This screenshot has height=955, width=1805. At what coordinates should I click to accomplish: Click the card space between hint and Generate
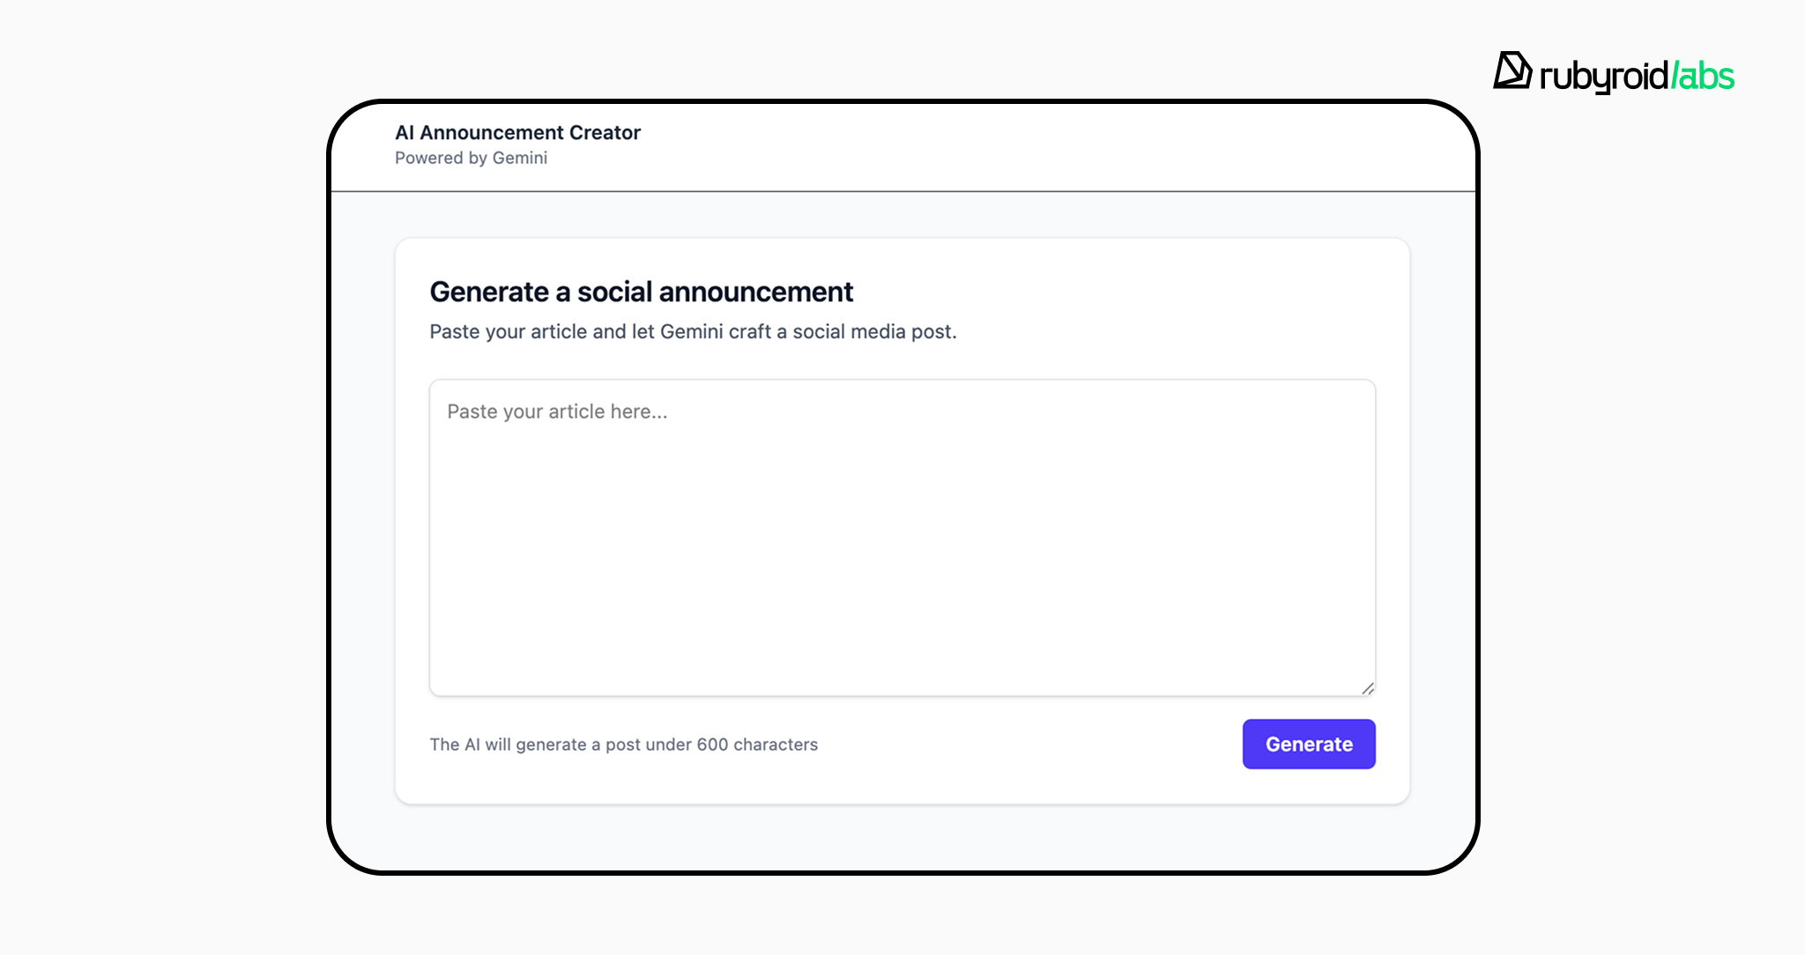click(1031, 744)
